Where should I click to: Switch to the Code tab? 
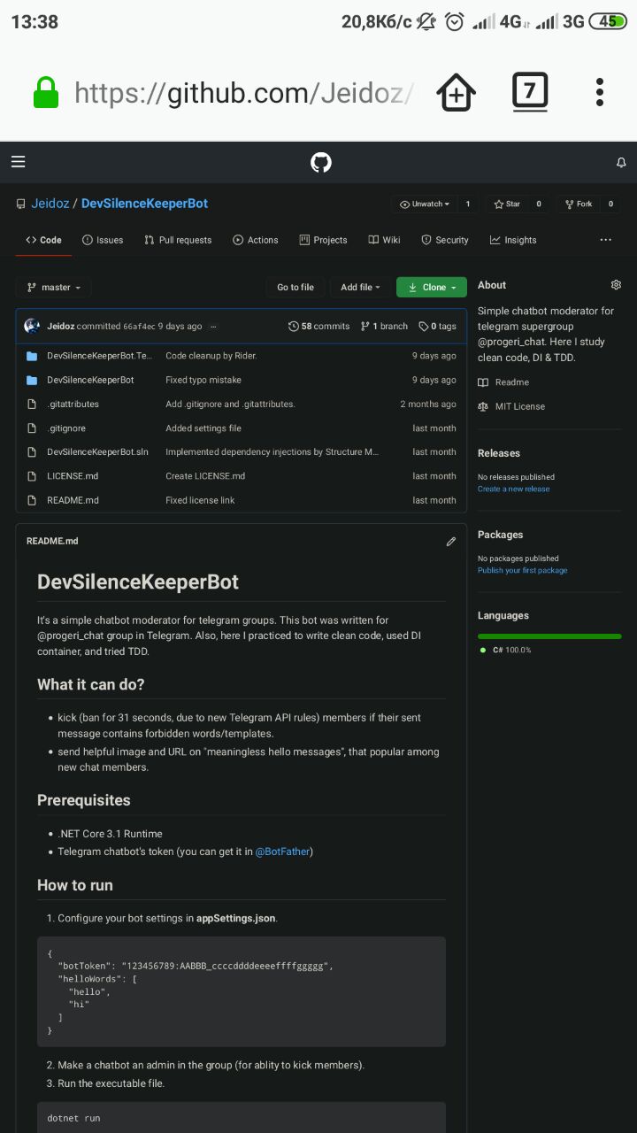coord(43,240)
